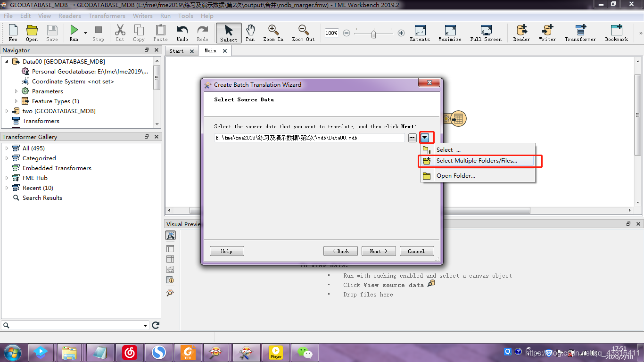Image resolution: width=644 pixels, height=362 pixels.
Task: Expand the FME Hub gallery node
Action: [x=7, y=178]
